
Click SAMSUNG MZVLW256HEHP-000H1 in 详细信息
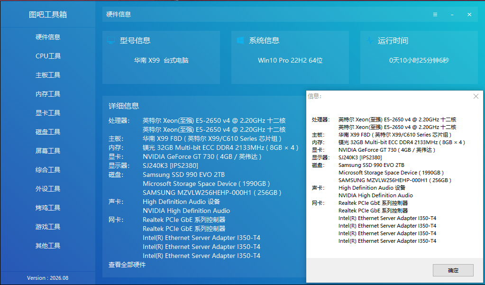click(212, 193)
